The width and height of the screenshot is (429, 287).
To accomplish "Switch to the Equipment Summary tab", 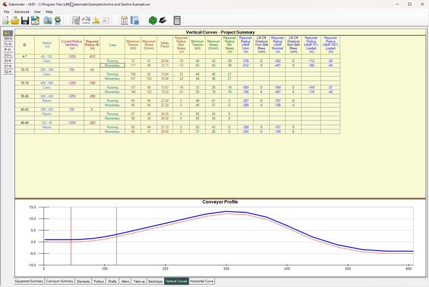I will click(x=29, y=281).
